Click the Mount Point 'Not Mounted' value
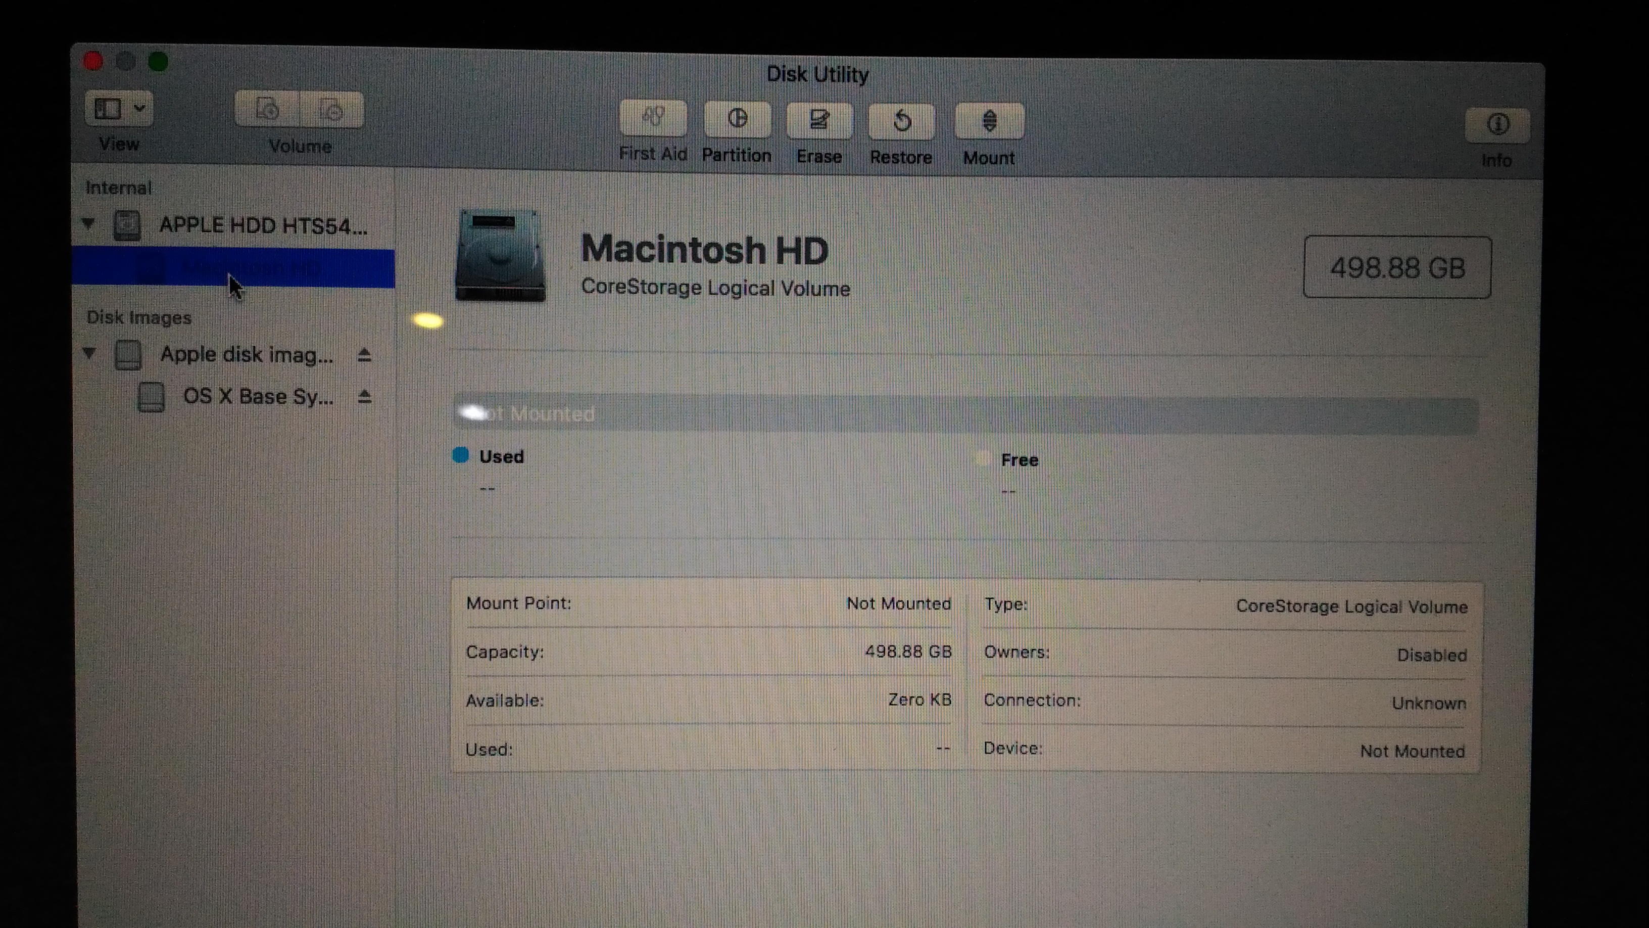The width and height of the screenshot is (1649, 928). pyautogui.click(x=899, y=604)
